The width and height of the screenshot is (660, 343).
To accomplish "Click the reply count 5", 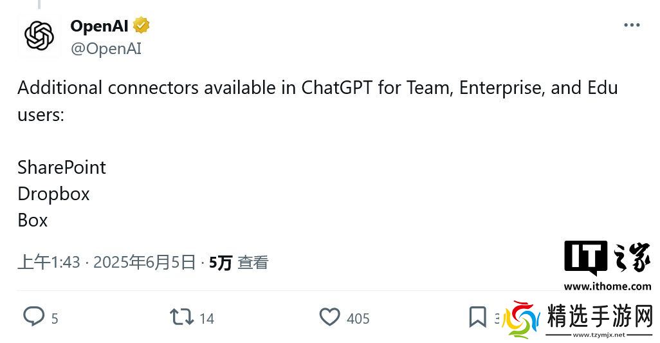I will point(55,319).
